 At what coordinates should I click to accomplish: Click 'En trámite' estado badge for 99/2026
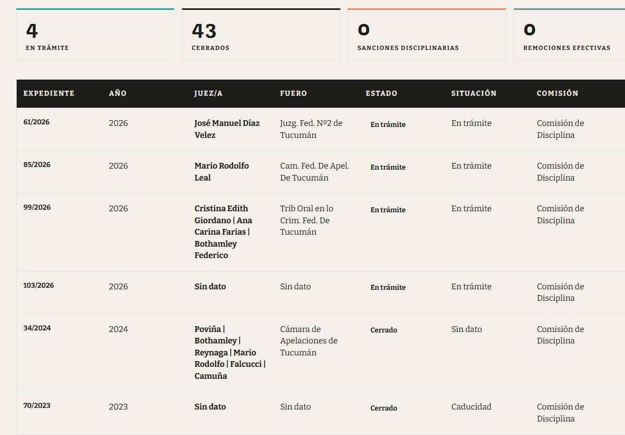(388, 210)
